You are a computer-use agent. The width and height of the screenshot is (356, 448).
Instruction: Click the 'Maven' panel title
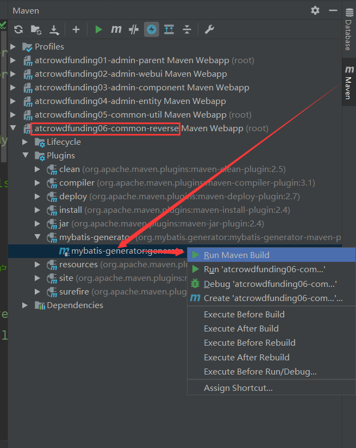pos(26,10)
